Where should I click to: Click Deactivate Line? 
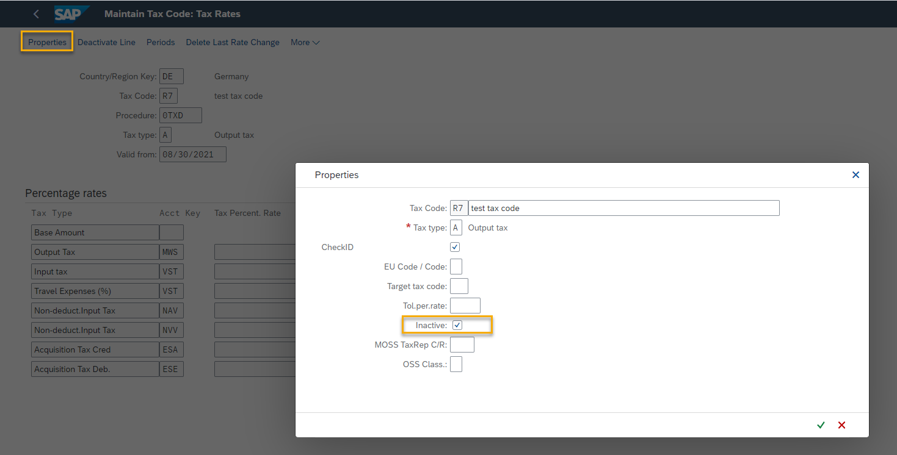click(106, 42)
